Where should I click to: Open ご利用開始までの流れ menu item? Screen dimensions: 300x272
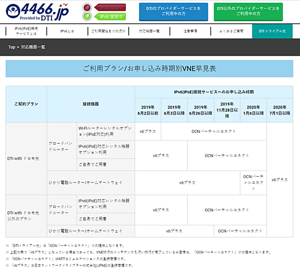(109, 31)
